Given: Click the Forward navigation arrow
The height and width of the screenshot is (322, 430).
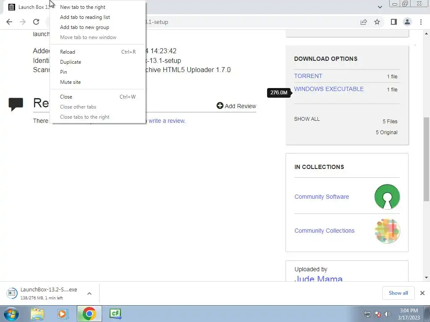Looking at the screenshot, I should tap(23, 22).
